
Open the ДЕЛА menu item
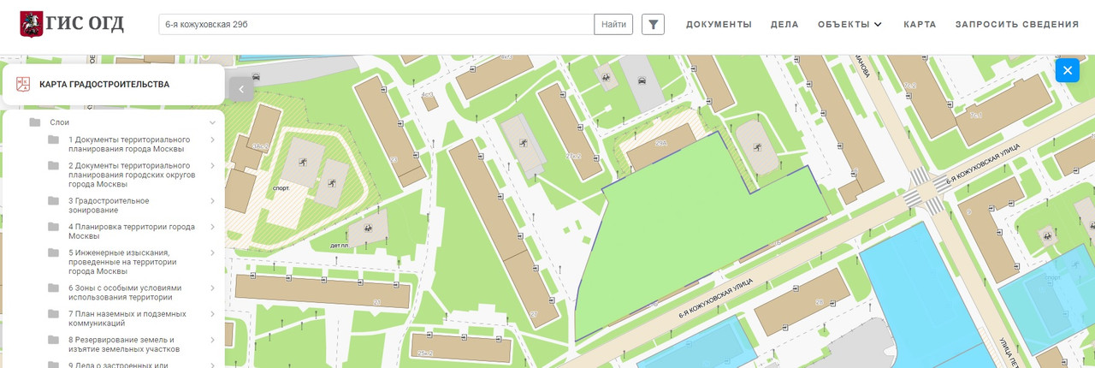tap(784, 24)
